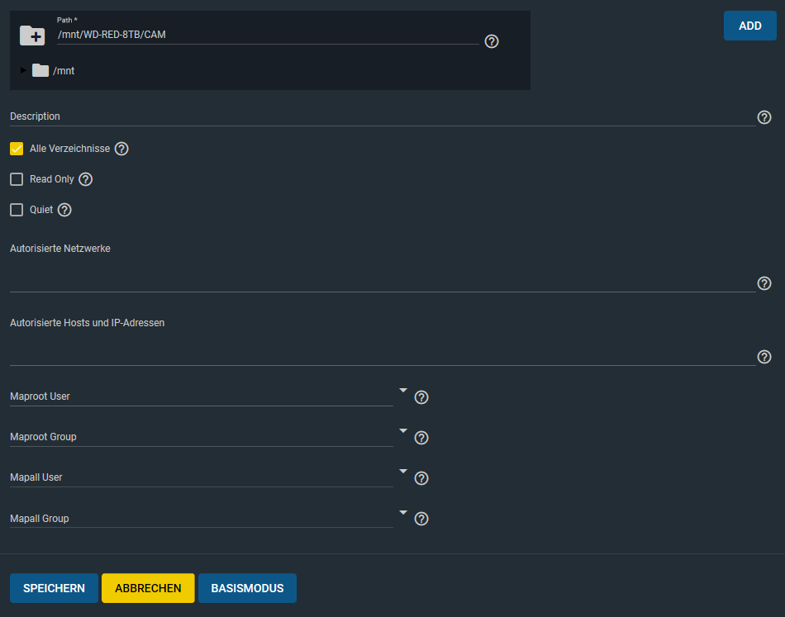
Task: Open help for Maproot Group
Action: coord(421,438)
